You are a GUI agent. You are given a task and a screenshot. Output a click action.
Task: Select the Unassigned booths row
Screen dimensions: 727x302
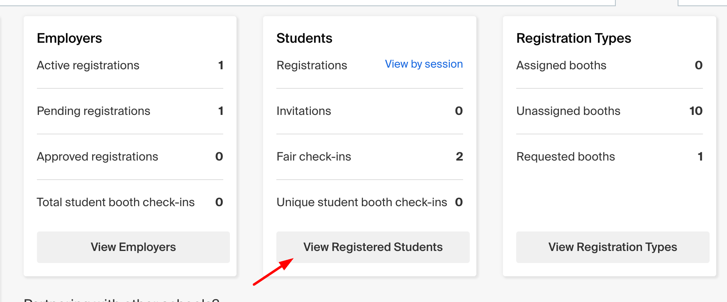coord(610,111)
